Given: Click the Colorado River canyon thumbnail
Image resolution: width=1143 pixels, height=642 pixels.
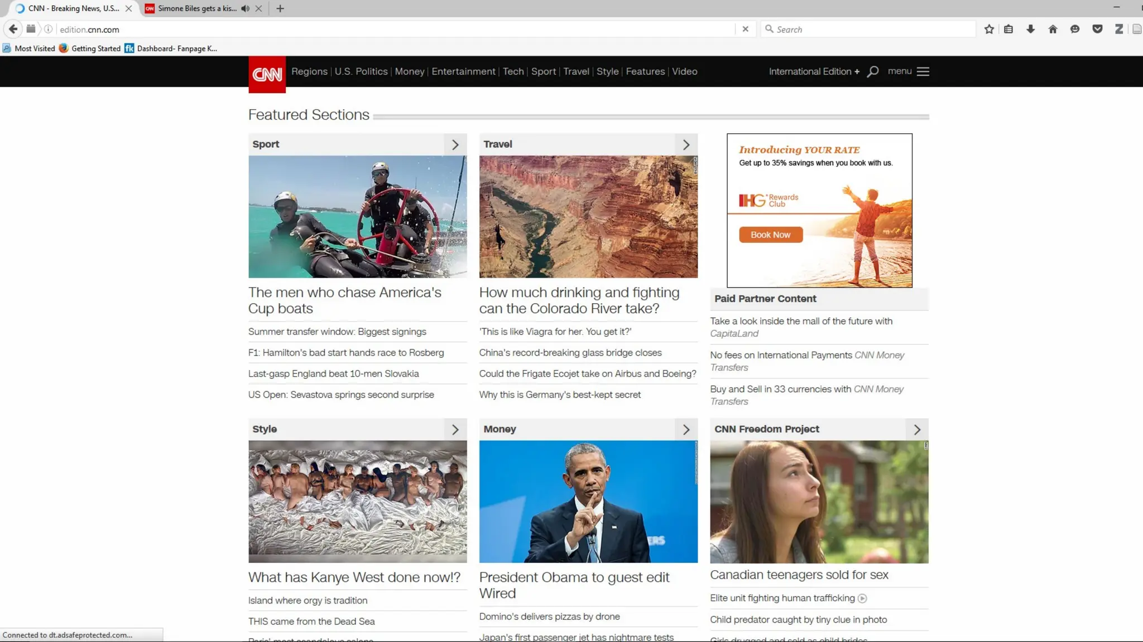Looking at the screenshot, I should point(588,217).
